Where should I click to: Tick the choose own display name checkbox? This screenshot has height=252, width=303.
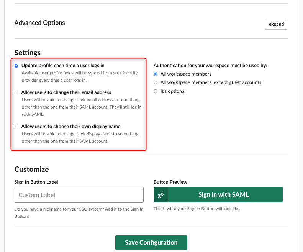point(16,127)
